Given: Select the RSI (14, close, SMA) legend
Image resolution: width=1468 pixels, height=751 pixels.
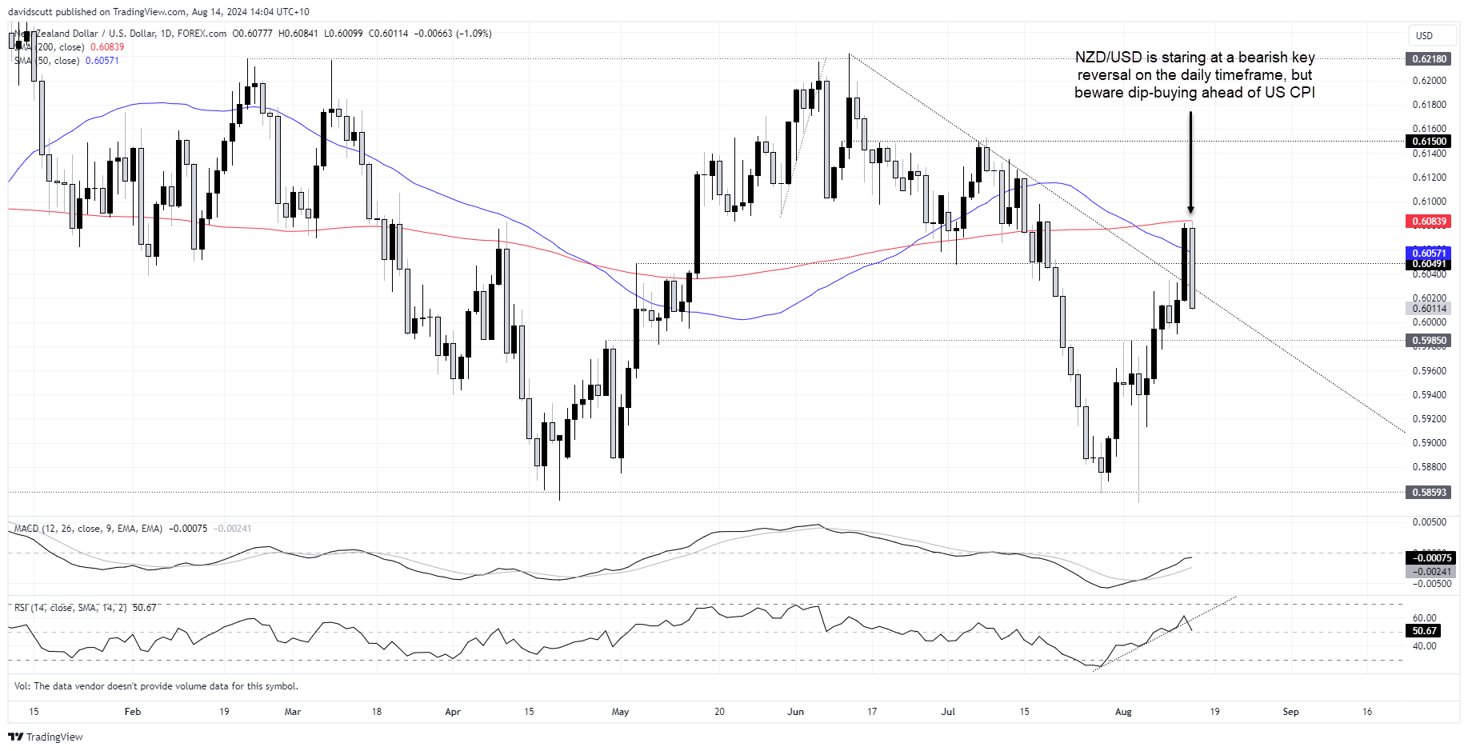Looking at the screenshot, I should (x=70, y=608).
